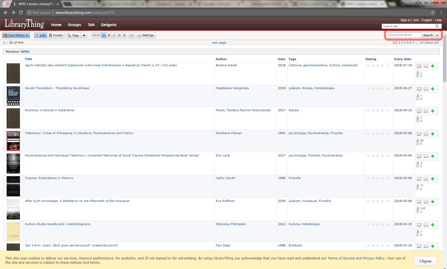
Task: Open the Your library dropdown
Action: [x=16, y=35]
